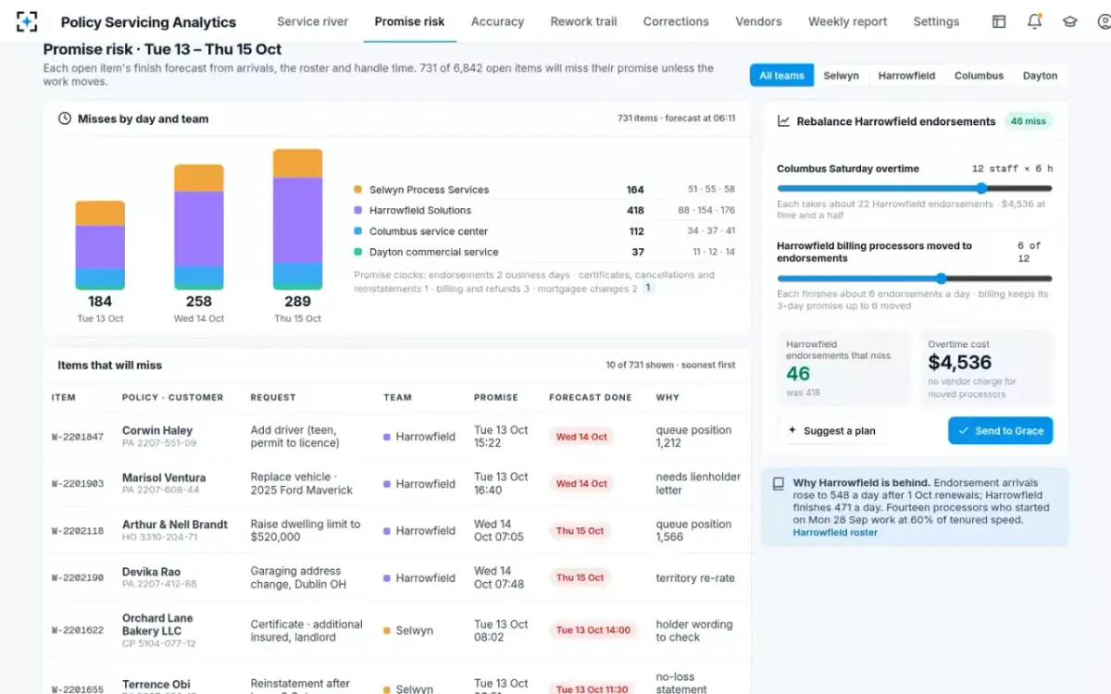The width and height of the screenshot is (1111, 694).
Task: Click the team dot in Corwin Haley row
Action: click(x=387, y=437)
